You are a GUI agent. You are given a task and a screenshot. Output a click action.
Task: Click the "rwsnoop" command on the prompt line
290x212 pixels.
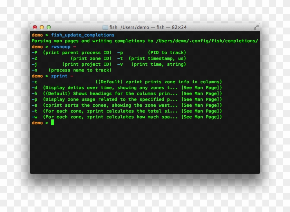pos(61,47)
